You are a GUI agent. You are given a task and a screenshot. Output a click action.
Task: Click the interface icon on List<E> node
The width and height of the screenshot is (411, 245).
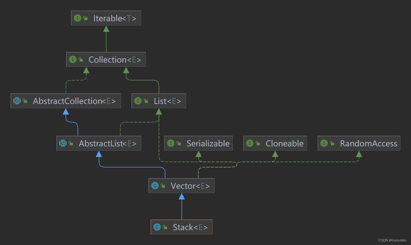click(138, 101)
